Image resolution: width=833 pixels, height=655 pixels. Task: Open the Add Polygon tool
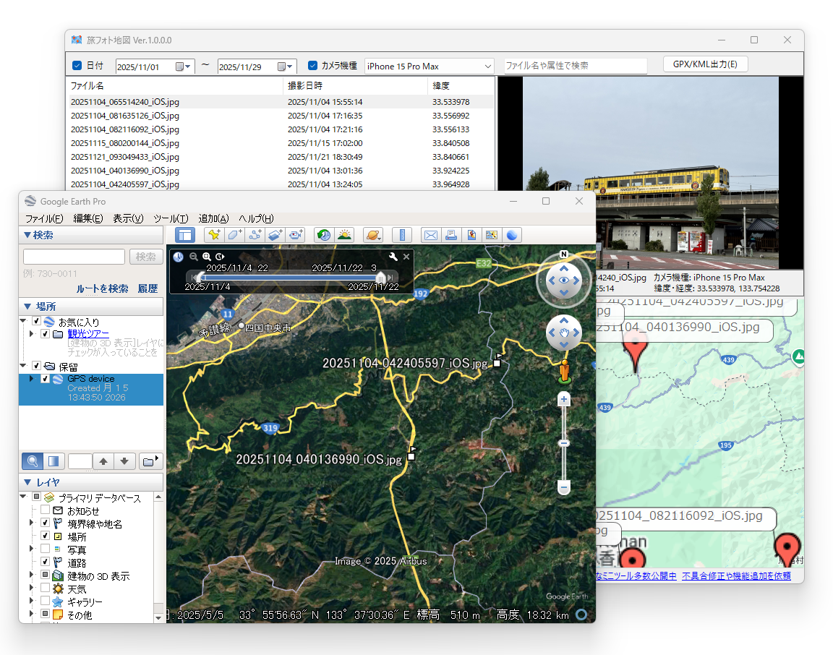234,235
